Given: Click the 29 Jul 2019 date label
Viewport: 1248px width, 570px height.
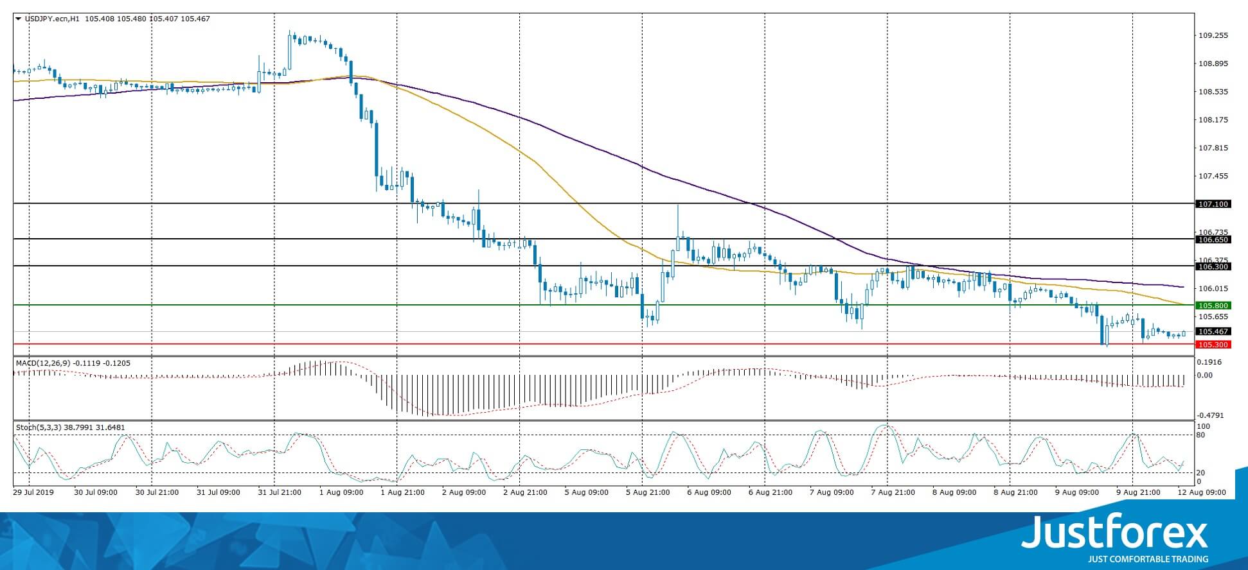Looking at the screenshot, I should [34, 492].
